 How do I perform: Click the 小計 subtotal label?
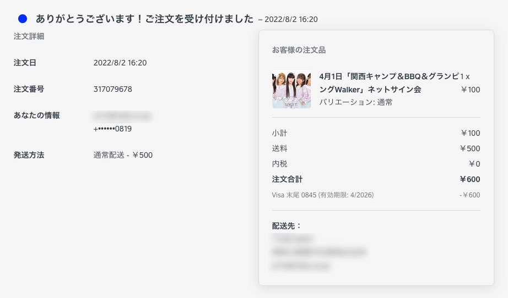tap(279, 133)
